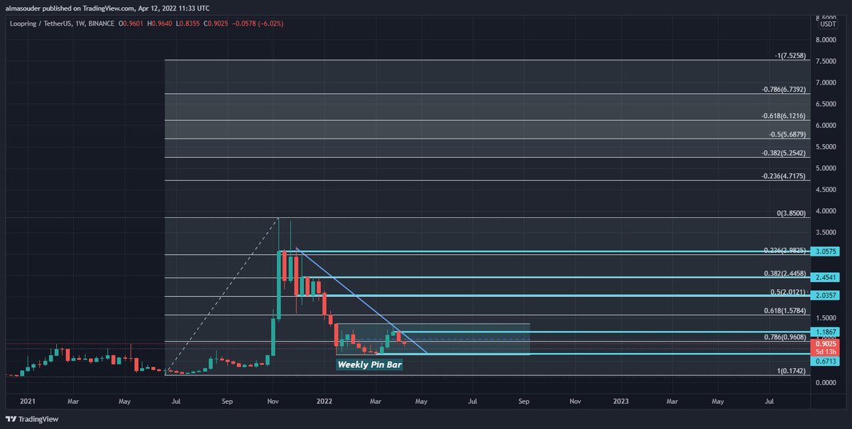Viewport: 852px width, 429px height.
Task: Select the gray consolidation rectangle drawing
Action: pos(461,323)
